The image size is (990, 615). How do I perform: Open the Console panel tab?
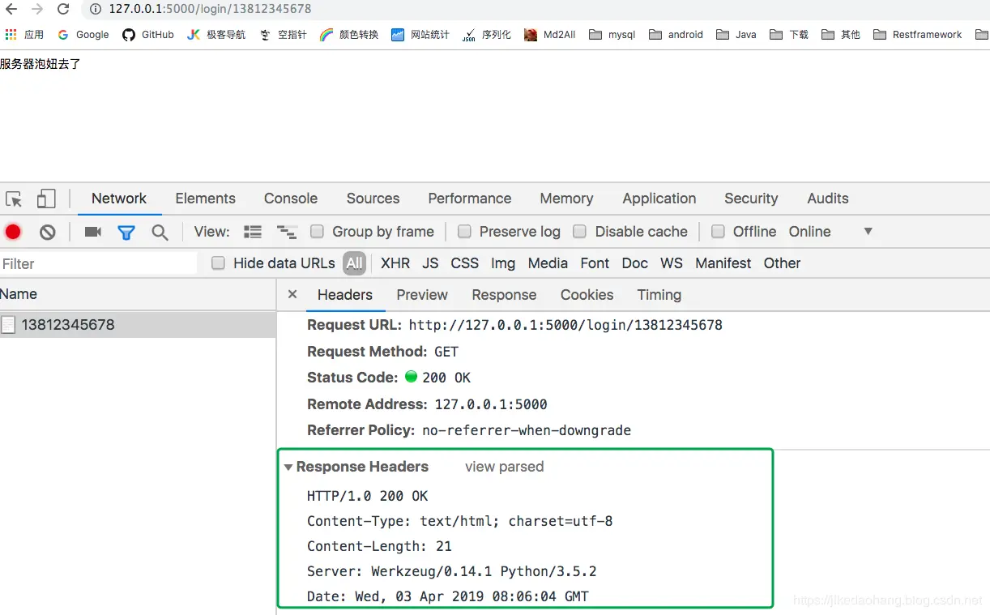pos(291,199)
